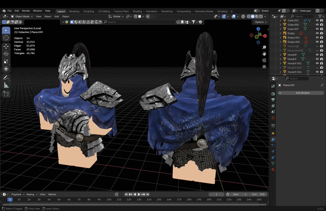Screen dimensions: 326x211
Task: Toggle X-ray mode in viewport header
Action: point(243,17)
